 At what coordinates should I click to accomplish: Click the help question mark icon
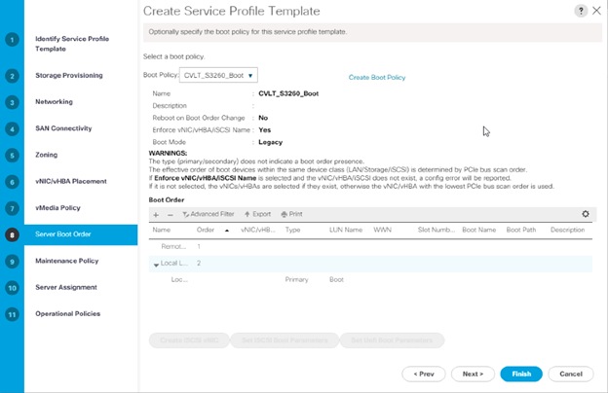(x=582, y=10)
